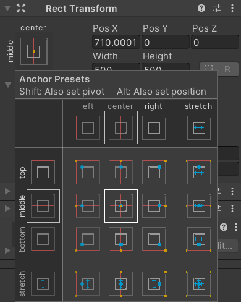Screen dimensions: 241x302
Task: Select the middle row header preset
Action: coord(43,206)
